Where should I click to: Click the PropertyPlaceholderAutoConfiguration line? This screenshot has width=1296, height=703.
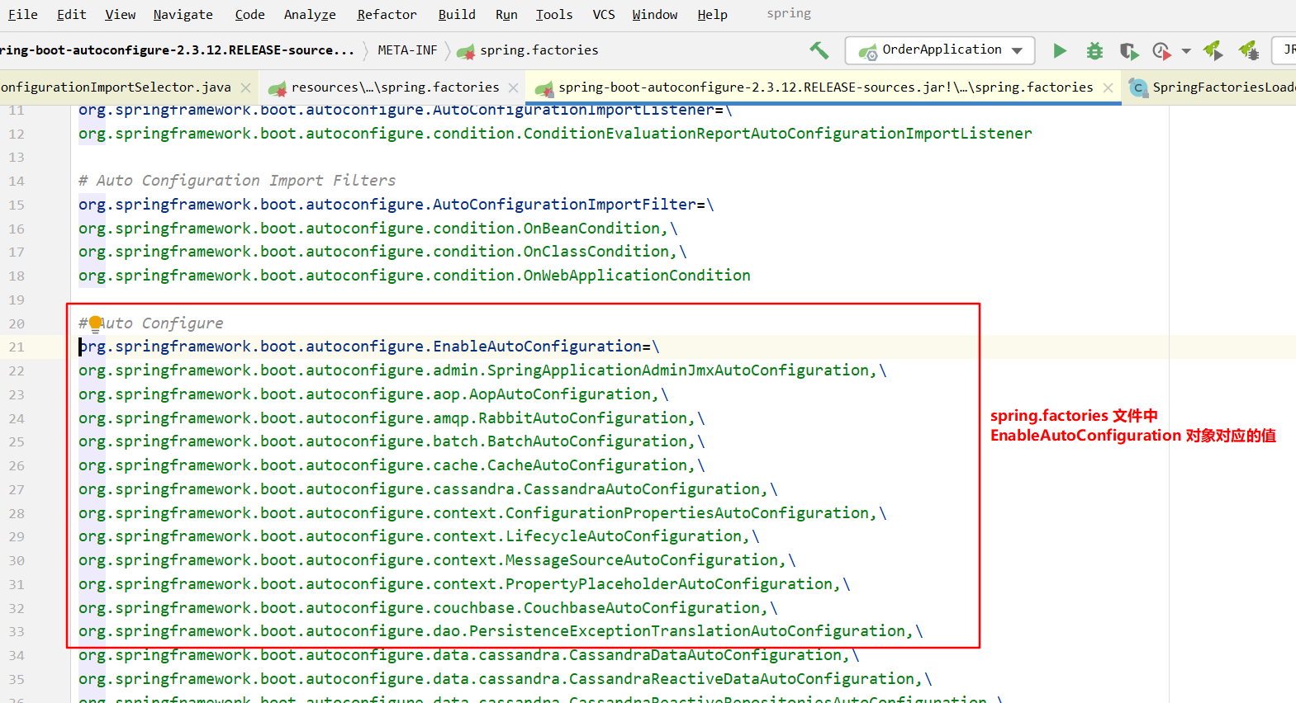pyautogui.click(x=464, y=584)
